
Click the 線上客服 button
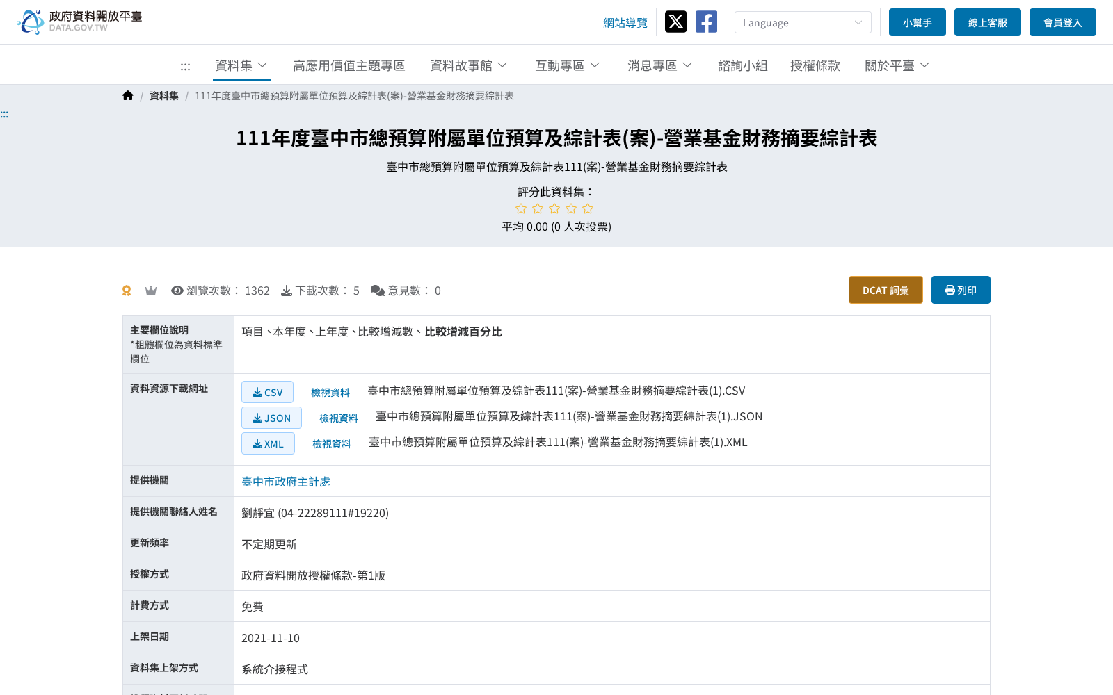click(988, 22)
